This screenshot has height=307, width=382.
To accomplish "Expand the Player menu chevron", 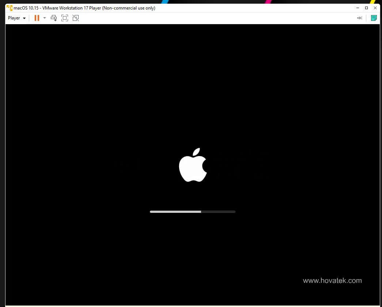I will pyautogui.click(x=23, y=18).
